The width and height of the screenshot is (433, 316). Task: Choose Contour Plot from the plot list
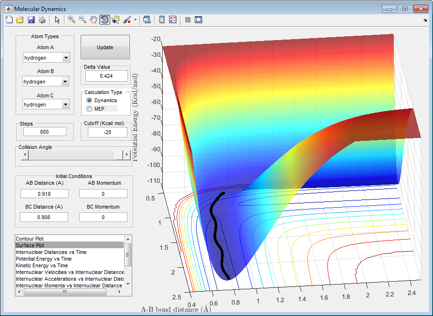click(30, 238)
